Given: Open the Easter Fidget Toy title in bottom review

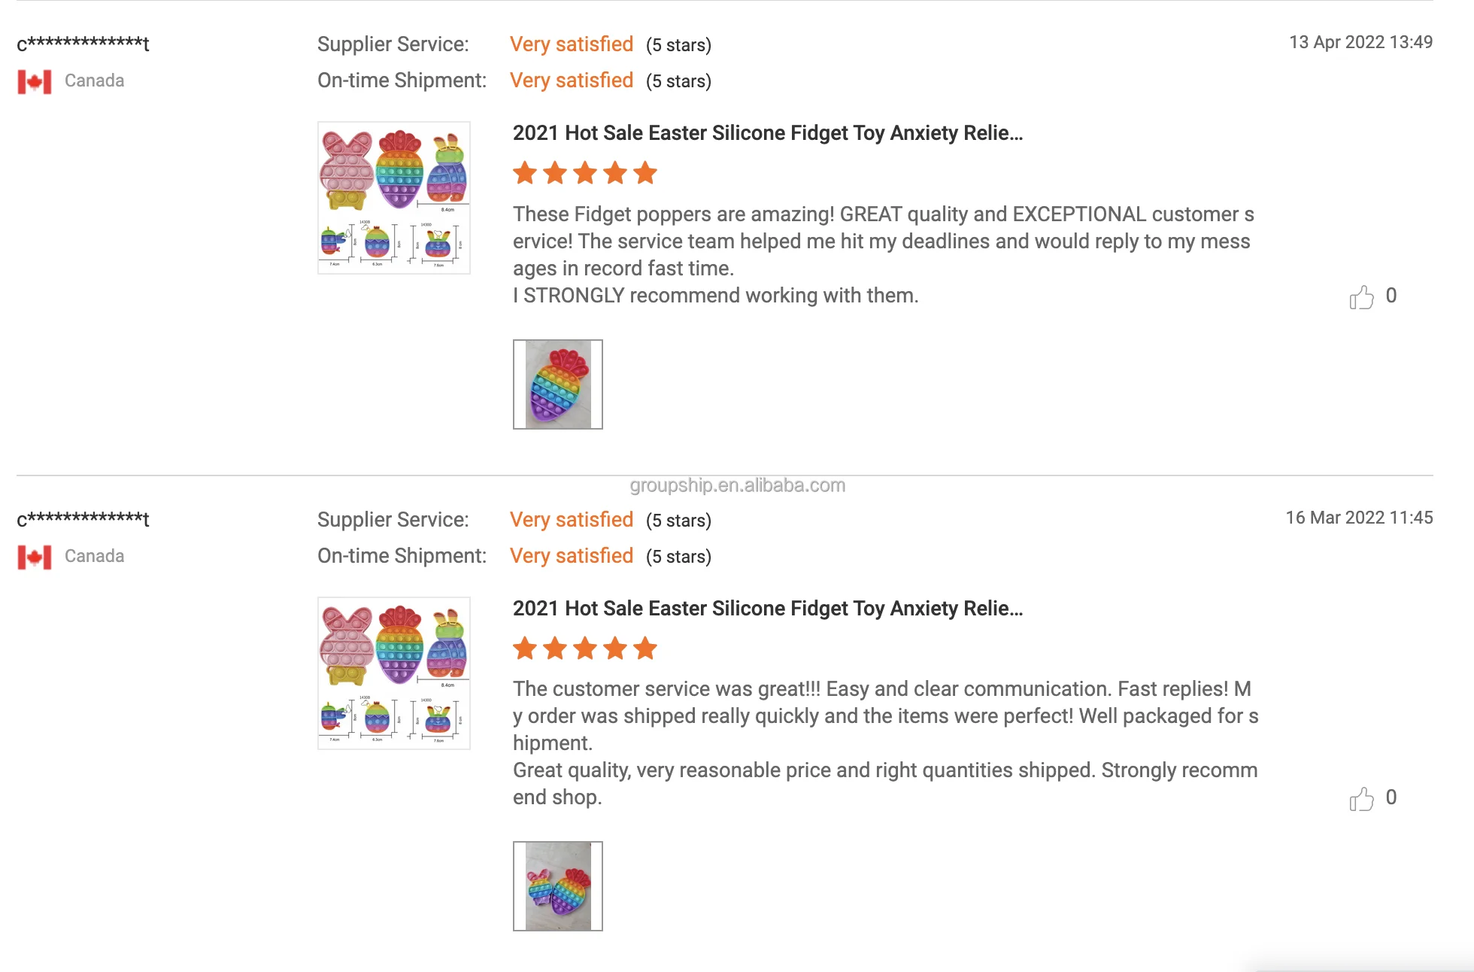Looking at the screenshot, I should (x=767, y=609).
